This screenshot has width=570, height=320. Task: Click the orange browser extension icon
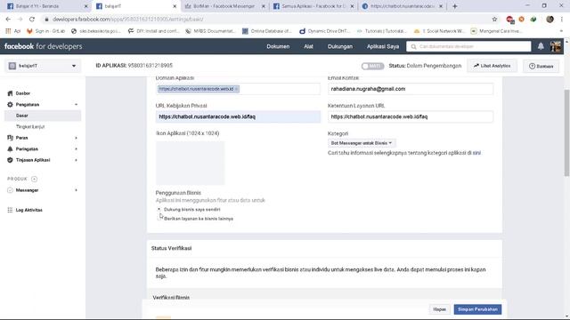[522, 20]
